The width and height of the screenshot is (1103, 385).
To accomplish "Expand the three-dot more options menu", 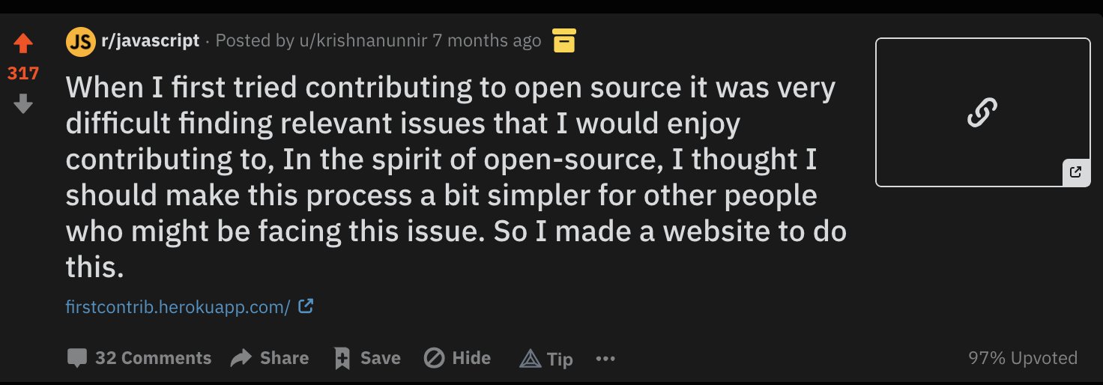I will point(605,359).
